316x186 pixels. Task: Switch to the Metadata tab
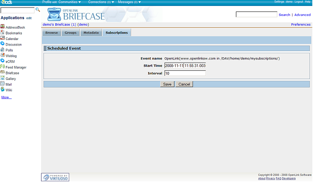point(91,33)
